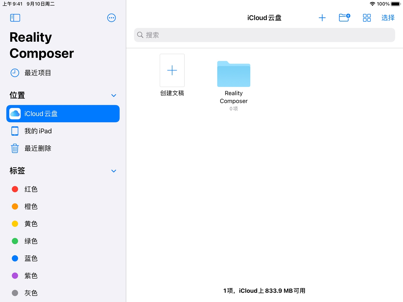Collapse the 位置 locations section
This screenshot has height=302, width=403.
click(114, 95)
